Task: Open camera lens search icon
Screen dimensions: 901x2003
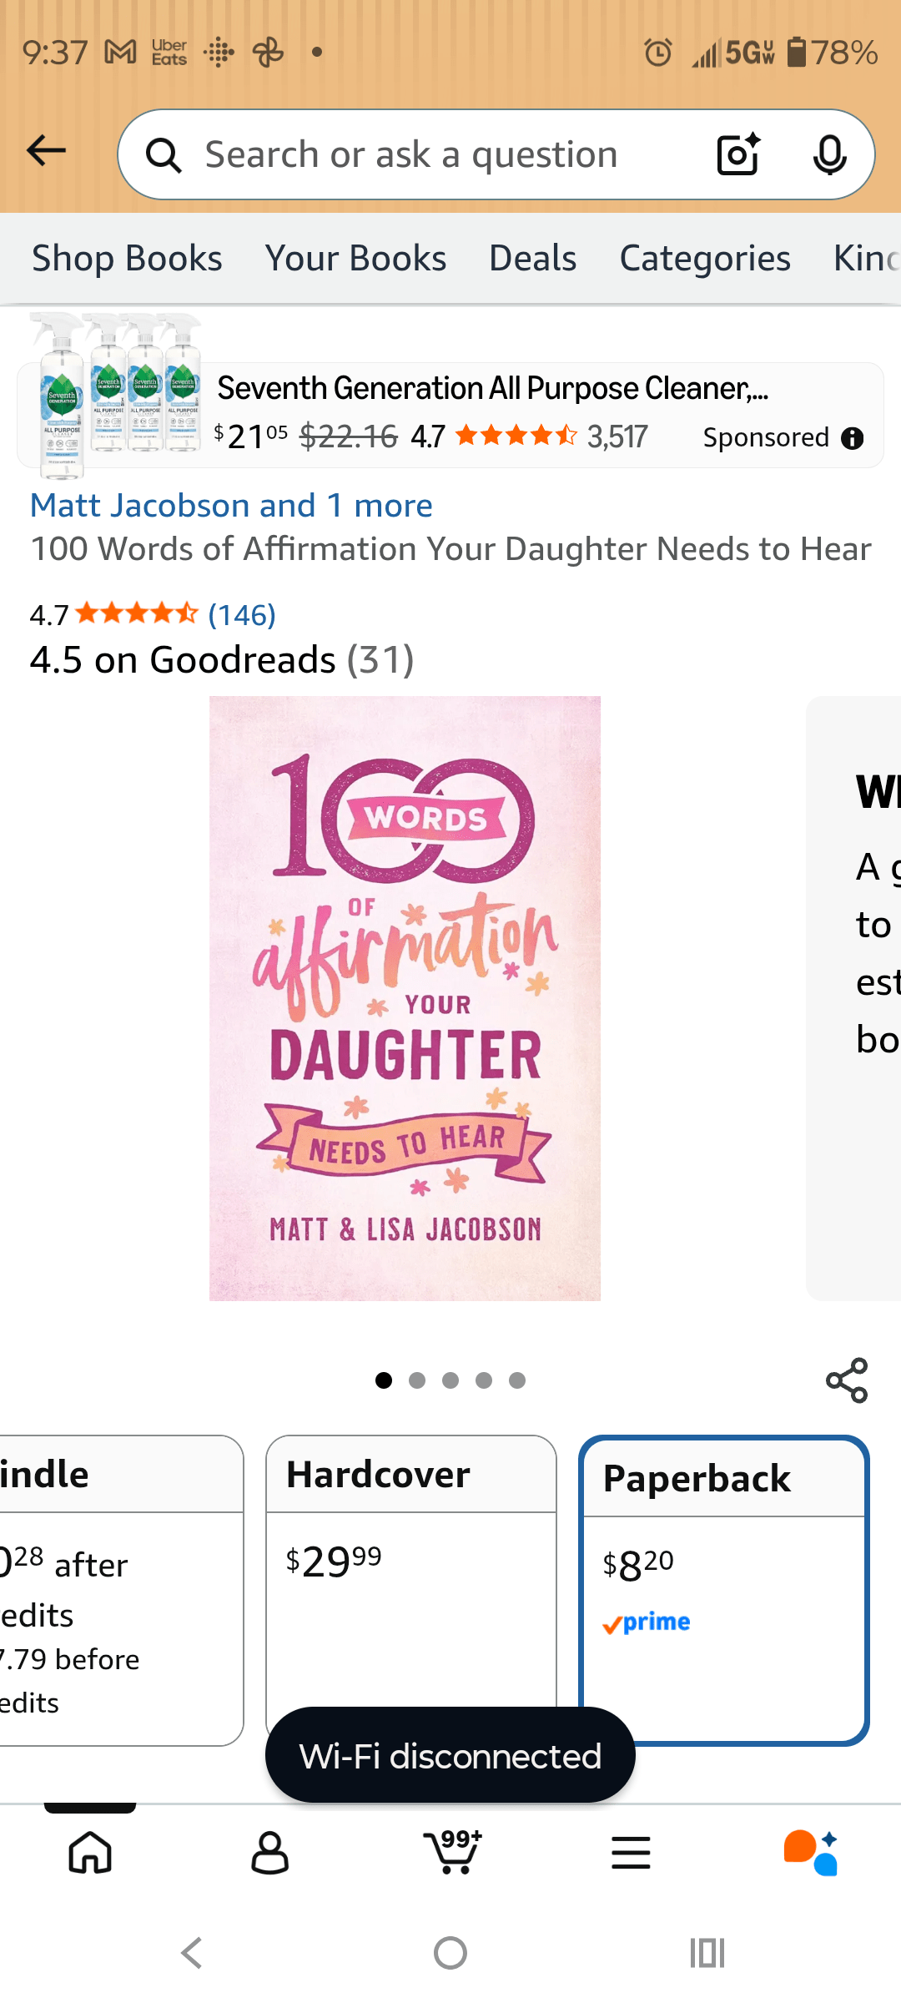Action: tap(738, 154)
